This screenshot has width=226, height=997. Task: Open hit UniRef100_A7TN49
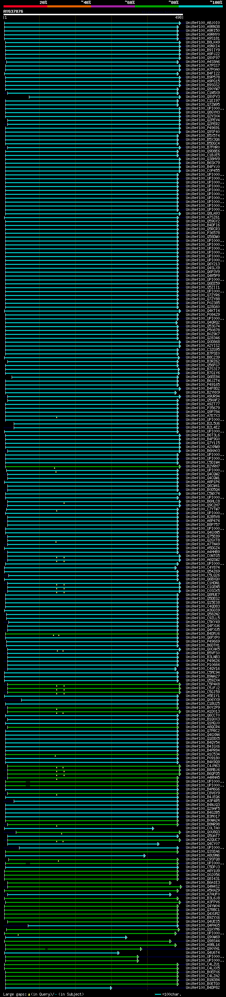point(203,544)
